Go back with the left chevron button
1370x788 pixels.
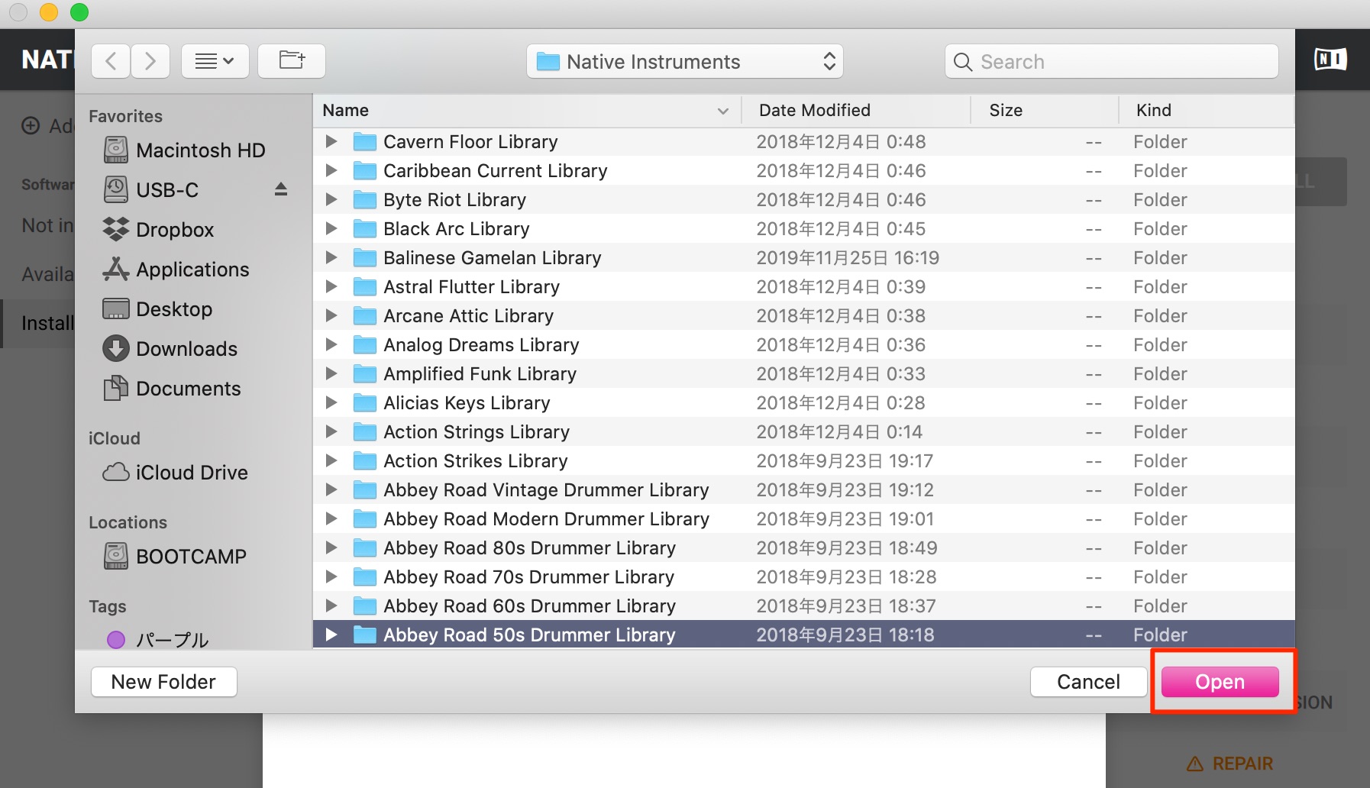tap(111, 61)
